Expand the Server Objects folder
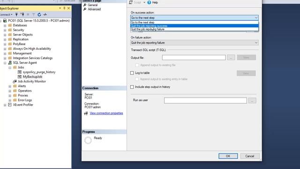The width and height of the screenshot is (300, 169). click(x=5, y=35)
